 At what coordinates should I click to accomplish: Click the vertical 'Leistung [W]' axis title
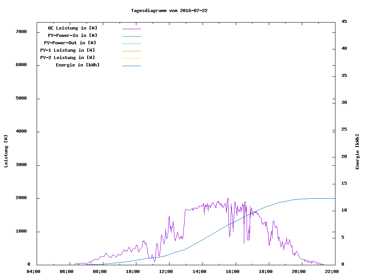click(6, 151)
